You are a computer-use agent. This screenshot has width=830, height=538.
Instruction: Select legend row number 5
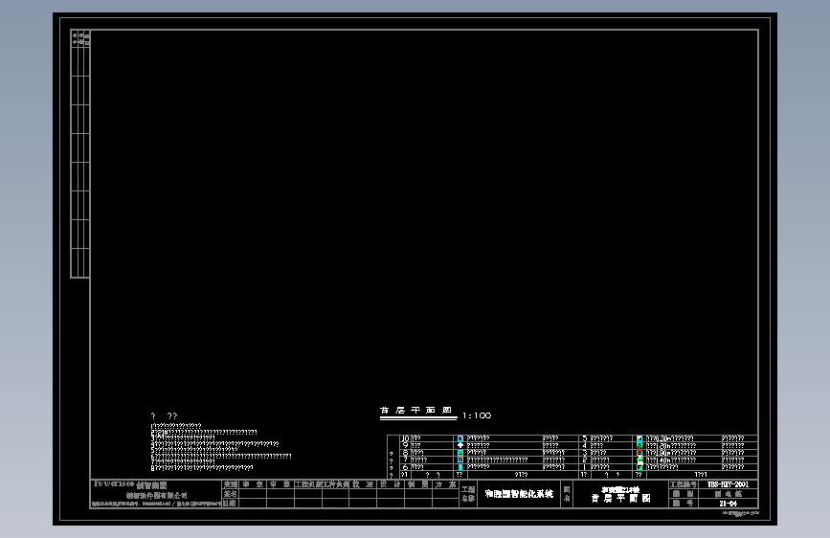584,438
